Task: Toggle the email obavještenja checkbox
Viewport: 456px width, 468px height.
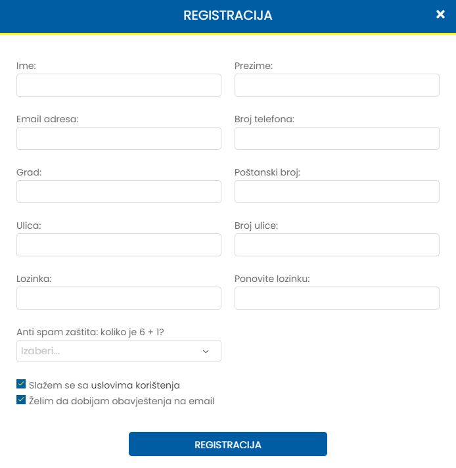Action: tap(21, 400)
